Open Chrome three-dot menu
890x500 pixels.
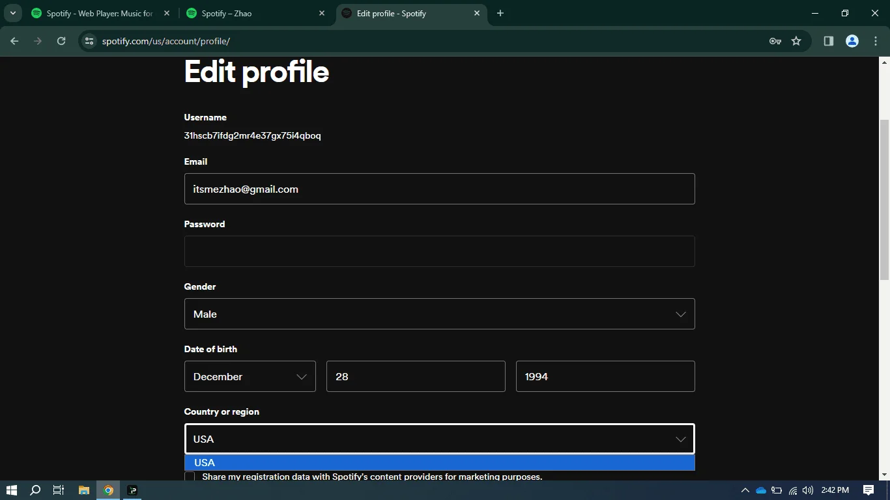(x=876, y=41)
